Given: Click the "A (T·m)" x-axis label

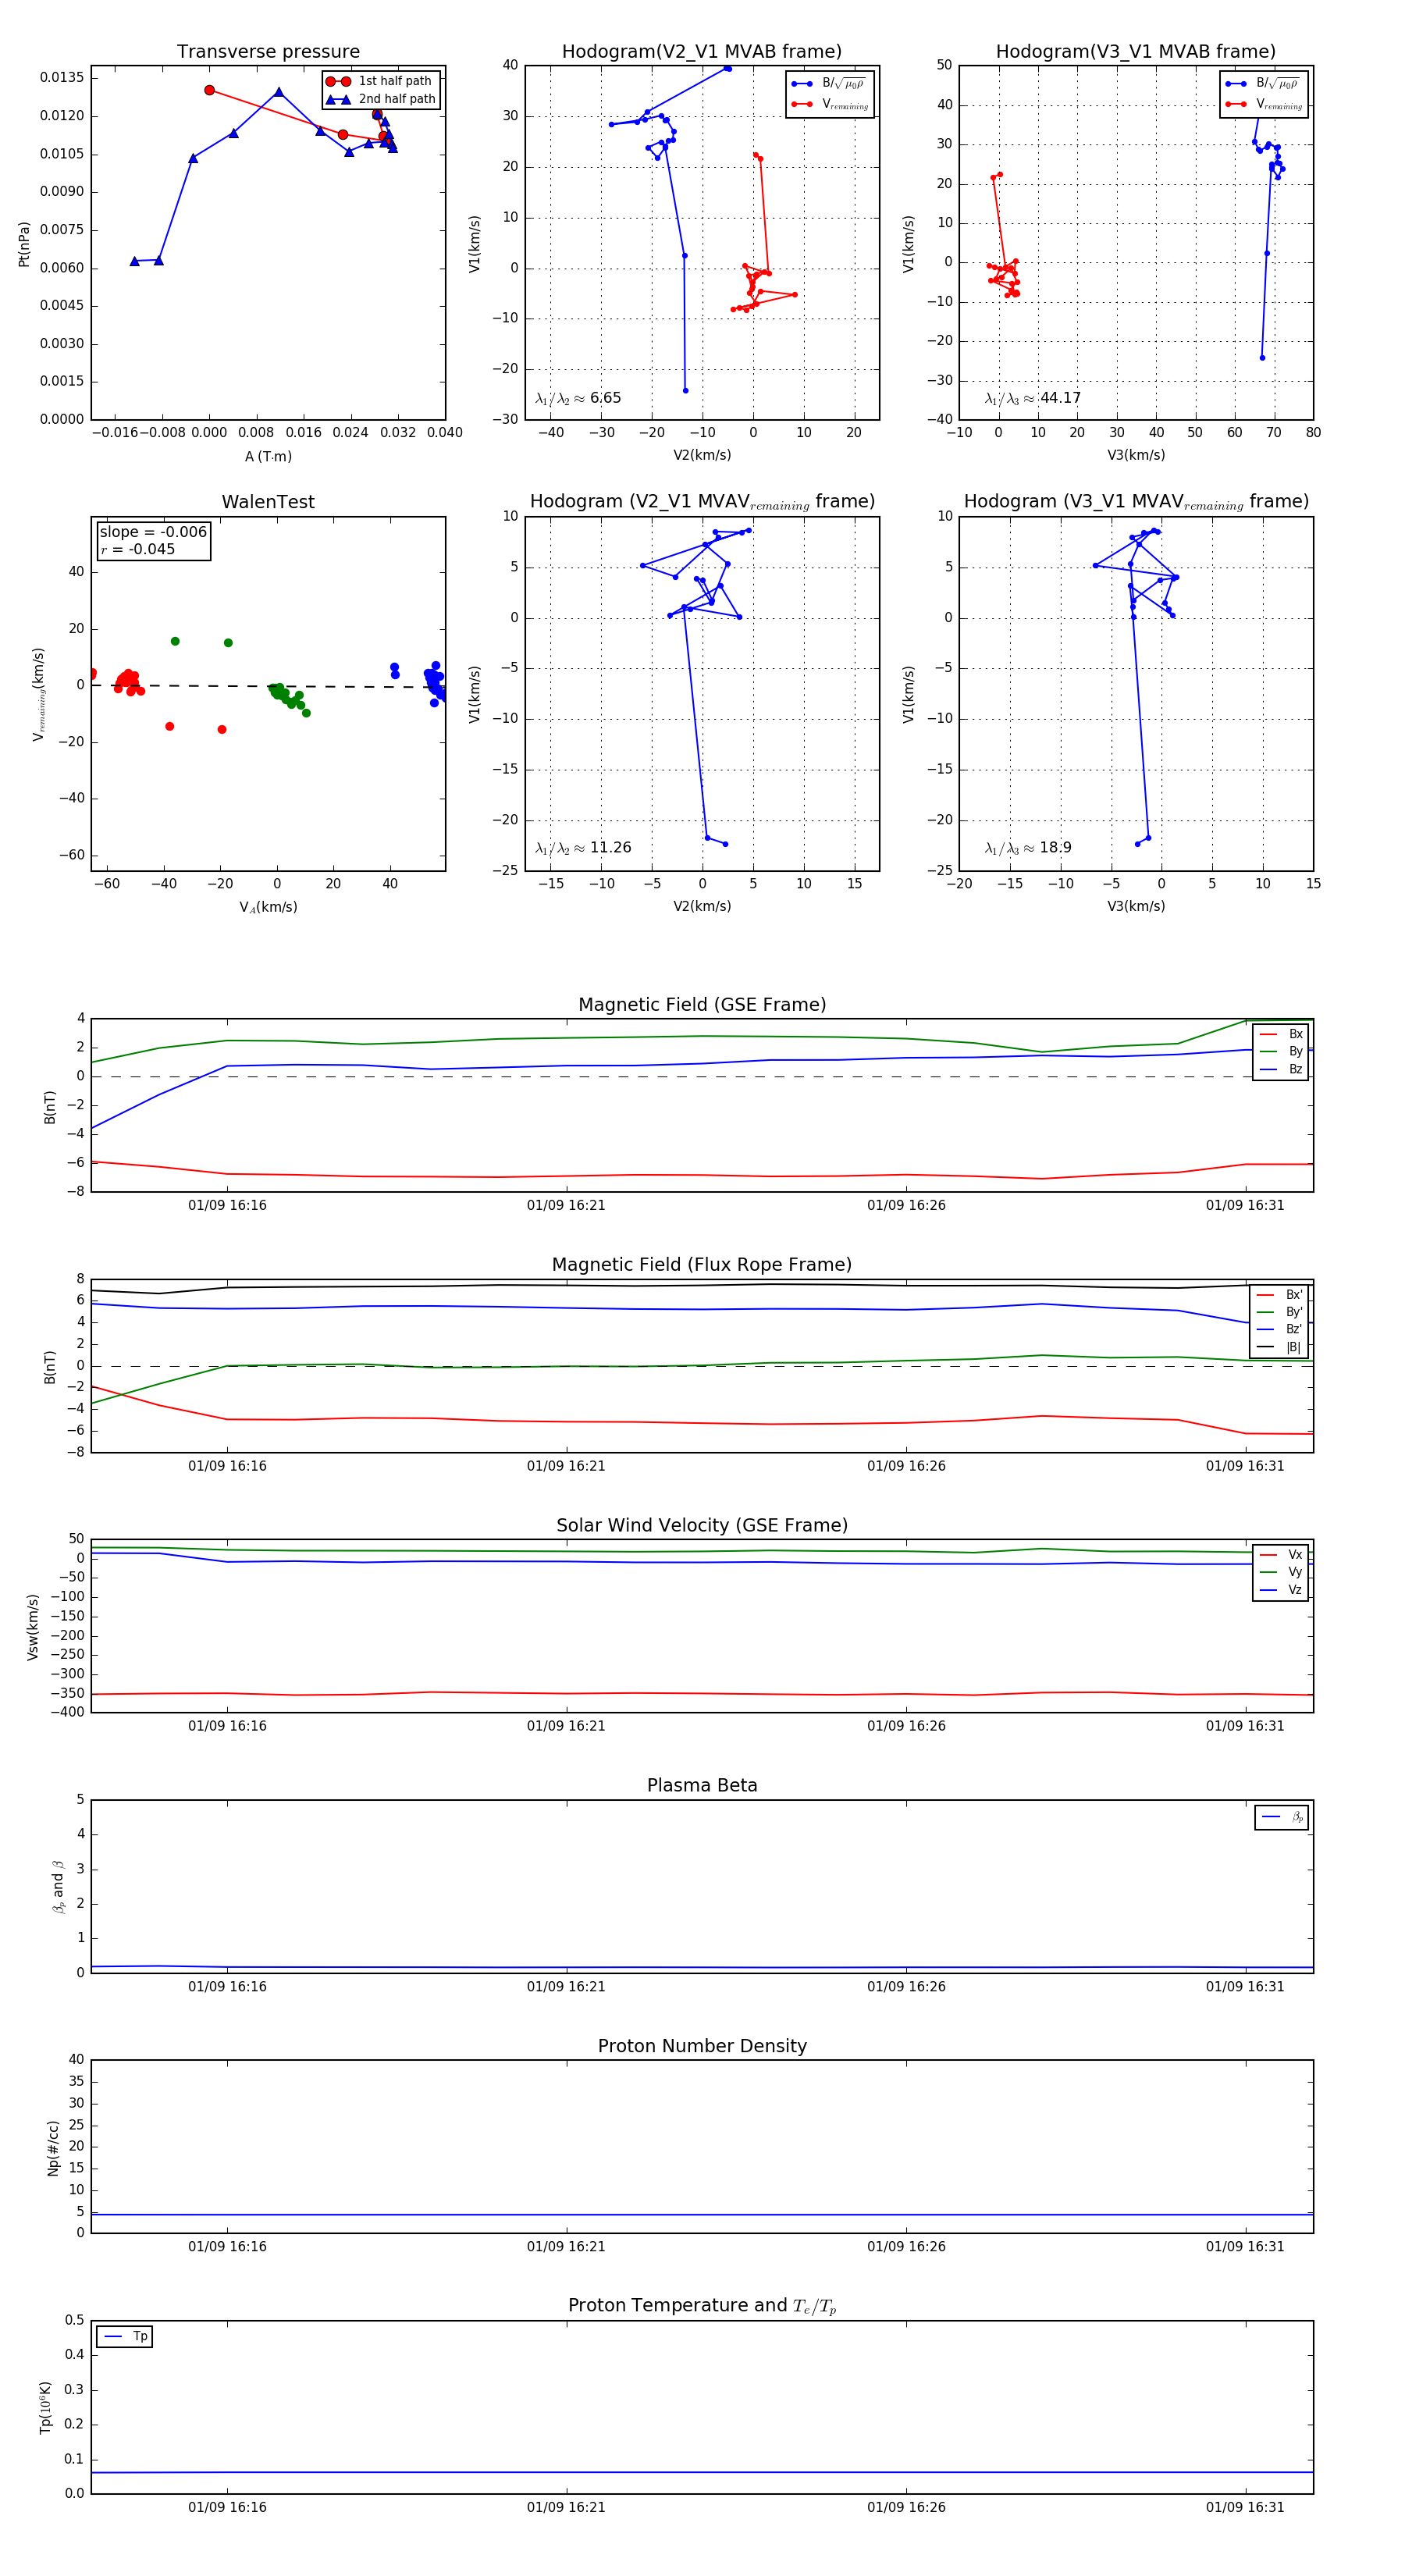Looking at the screenshot, I should click(268, 456).
